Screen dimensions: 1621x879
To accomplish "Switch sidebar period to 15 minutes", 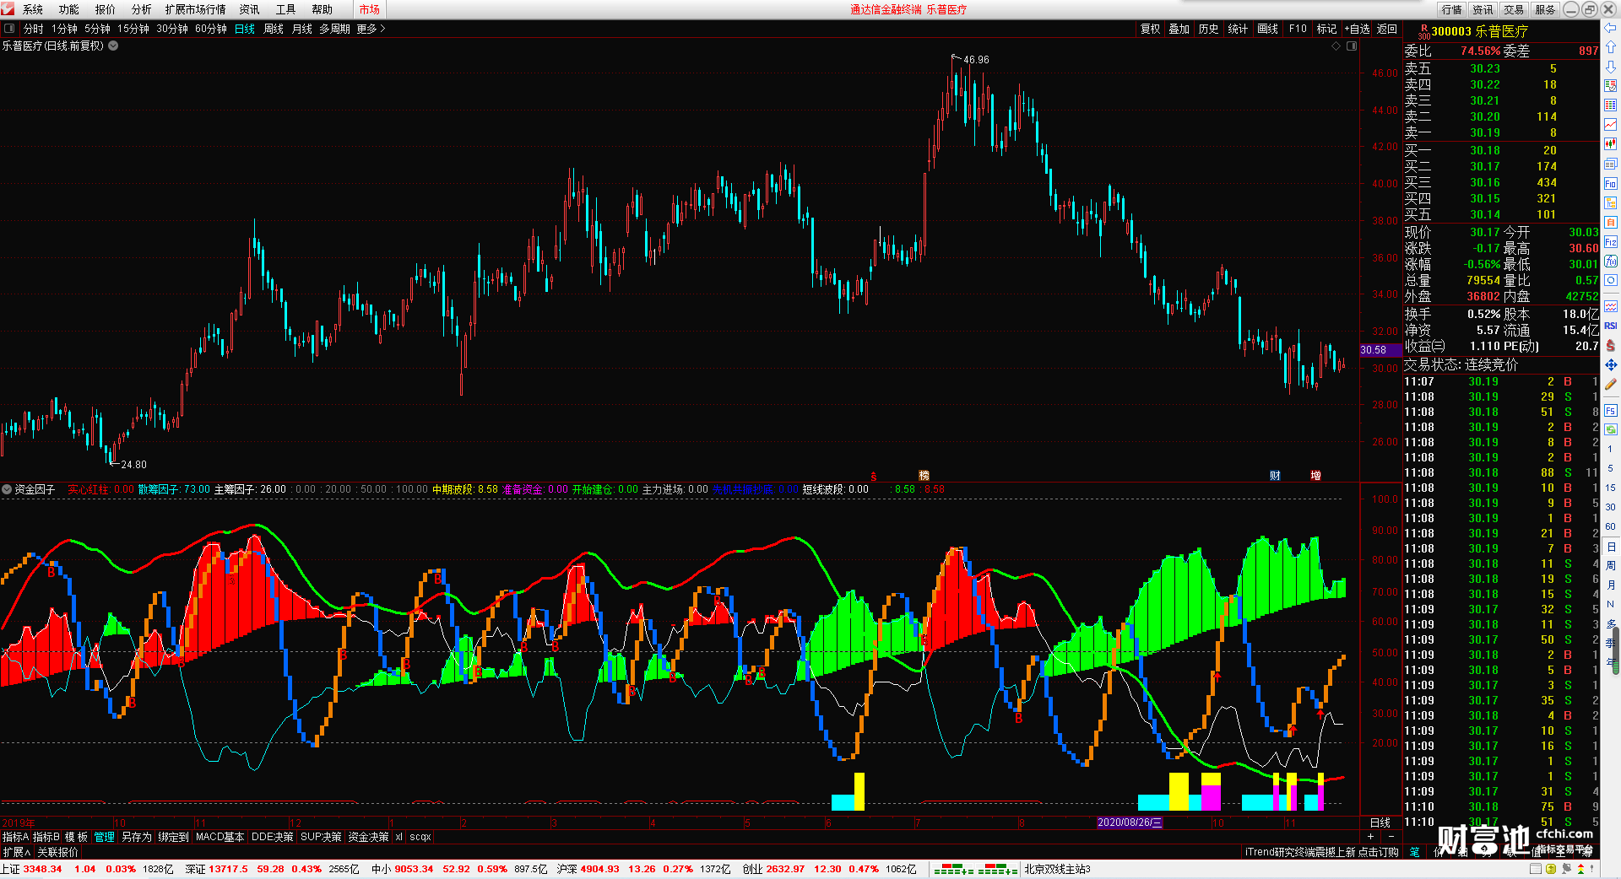I will (1610, 488).
